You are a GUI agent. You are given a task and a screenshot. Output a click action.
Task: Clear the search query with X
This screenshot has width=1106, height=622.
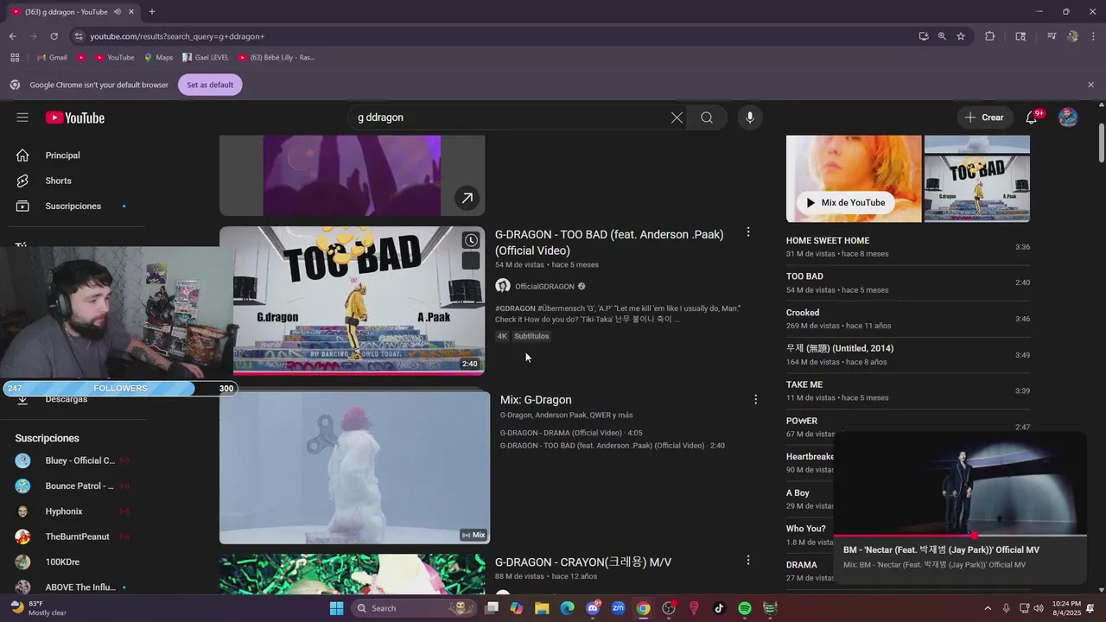[x=677, y=117]
